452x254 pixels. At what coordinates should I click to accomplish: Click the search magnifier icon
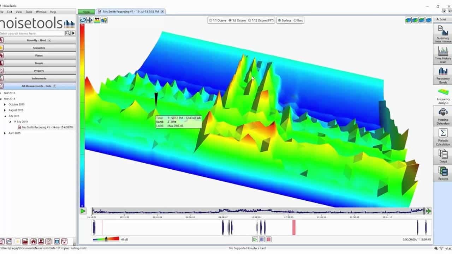pos(68,33)
